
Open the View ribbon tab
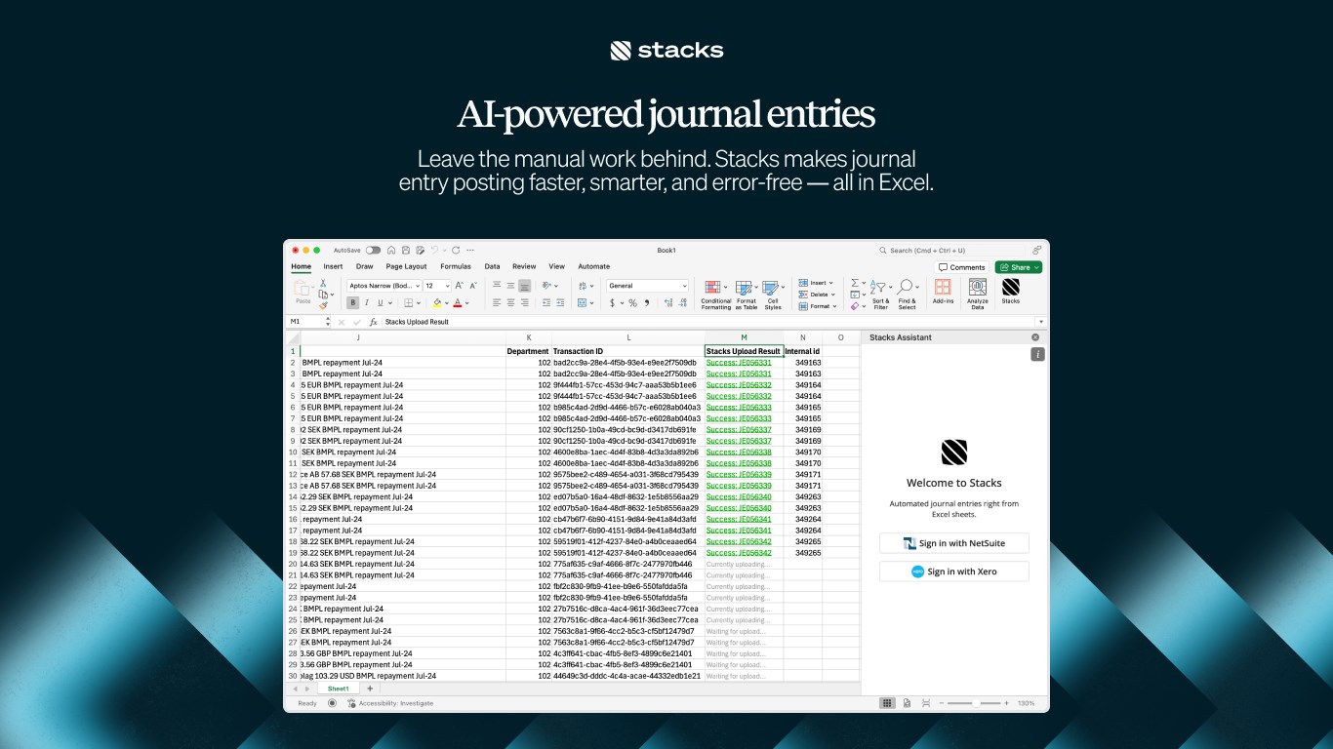pyautogui.click(x=556, y=266)
